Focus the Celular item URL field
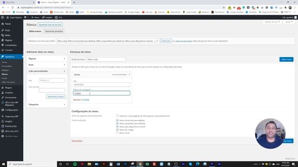298x167 pixels. (x=102, y=84)
